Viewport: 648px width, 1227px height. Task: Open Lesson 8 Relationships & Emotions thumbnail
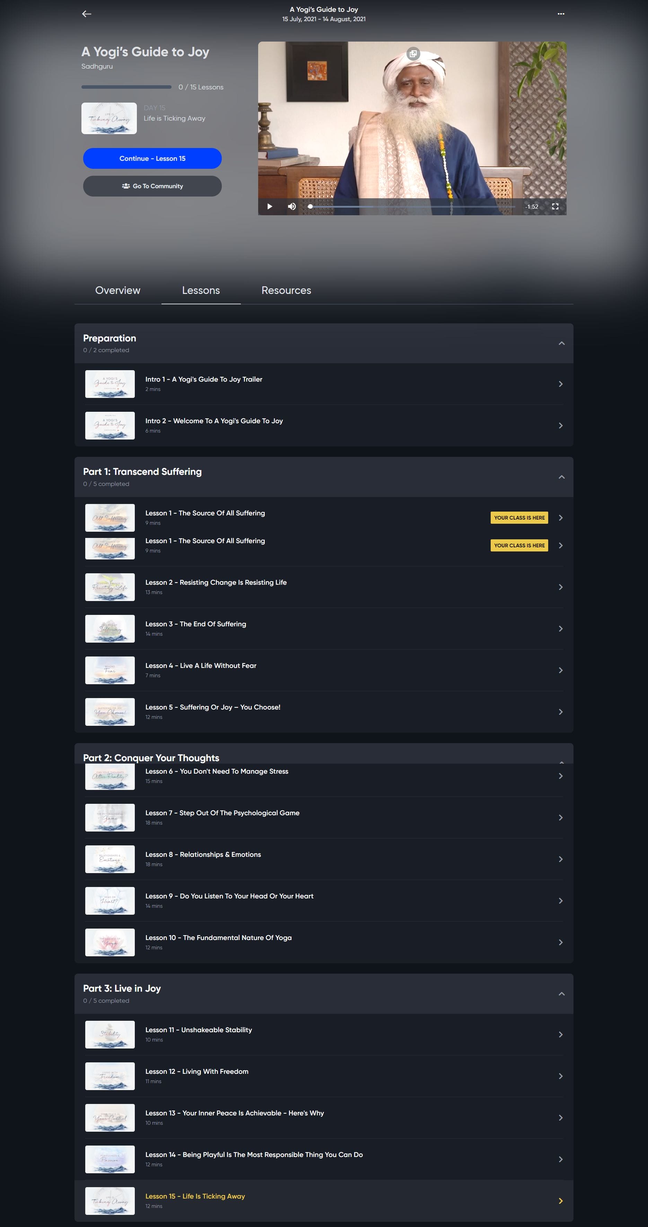coord(110,859)
